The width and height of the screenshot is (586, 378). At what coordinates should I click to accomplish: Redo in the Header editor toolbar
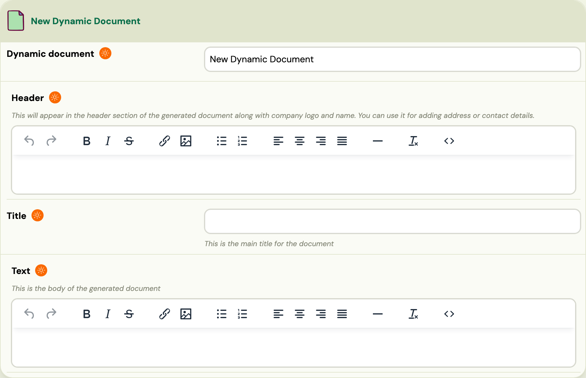[x=51, y=141]
